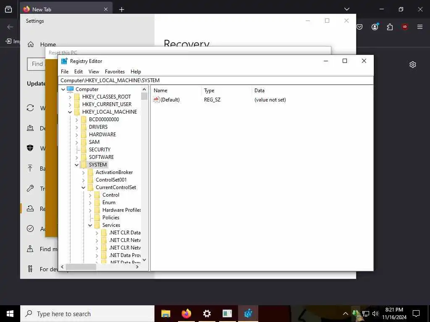Click tree horizontal scroll left arrow

coord(62,267)
